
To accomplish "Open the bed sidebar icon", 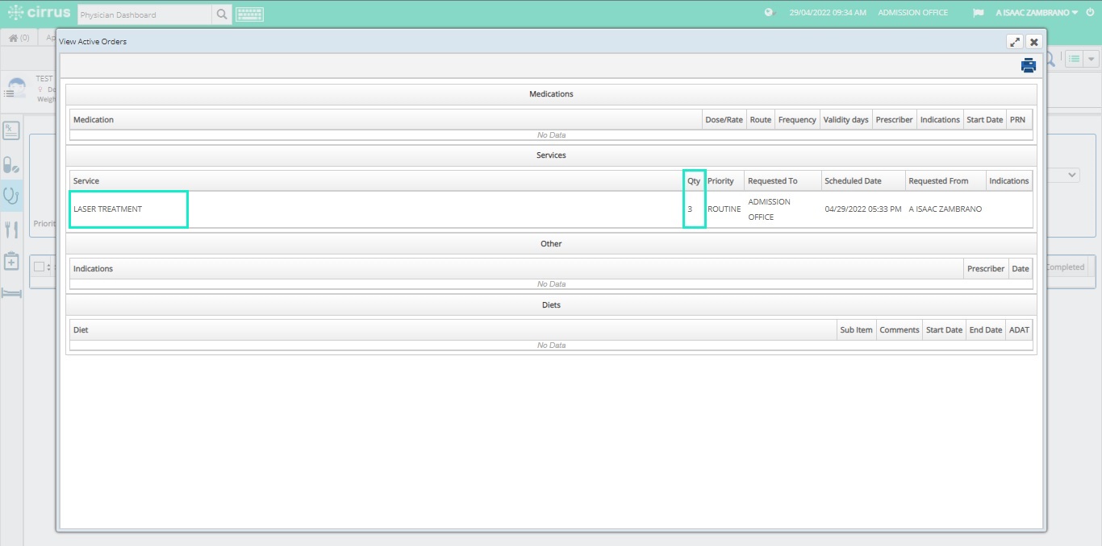I will (x=11, y=293).
